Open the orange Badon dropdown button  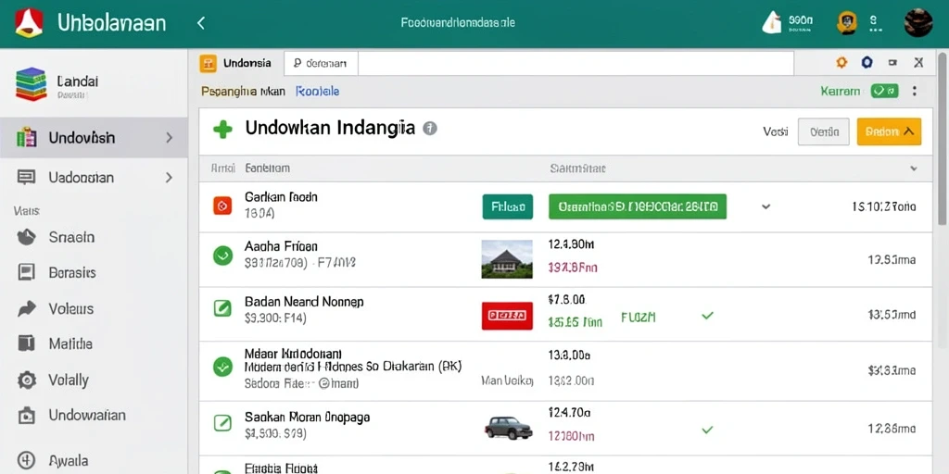(889, 131)
